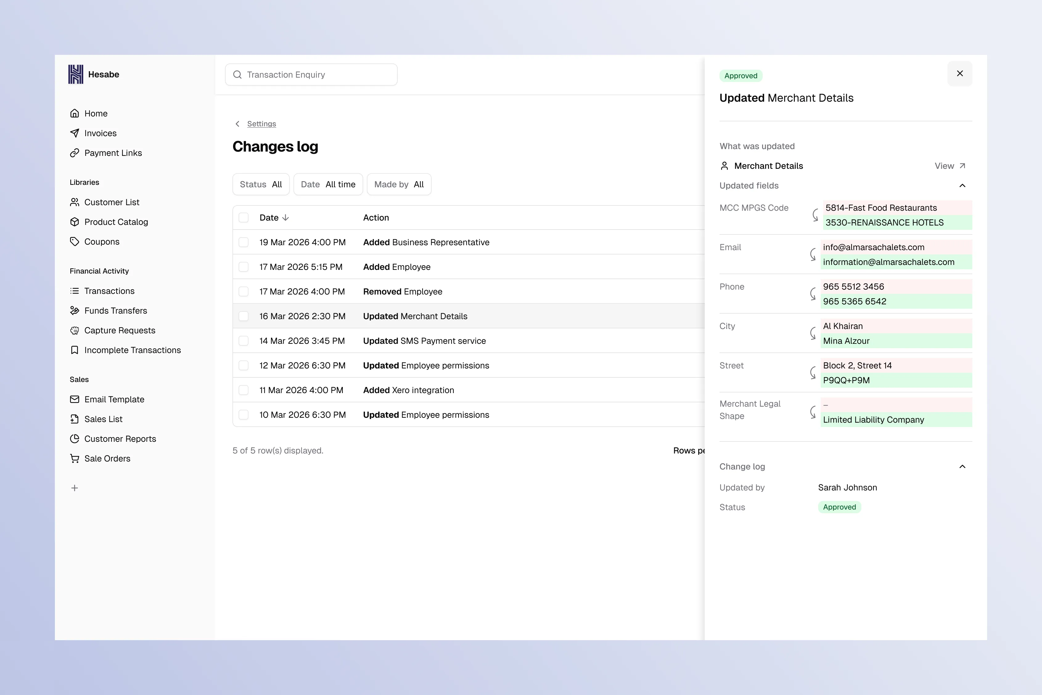Click the Added Xero integration action text

coord(408,390)
